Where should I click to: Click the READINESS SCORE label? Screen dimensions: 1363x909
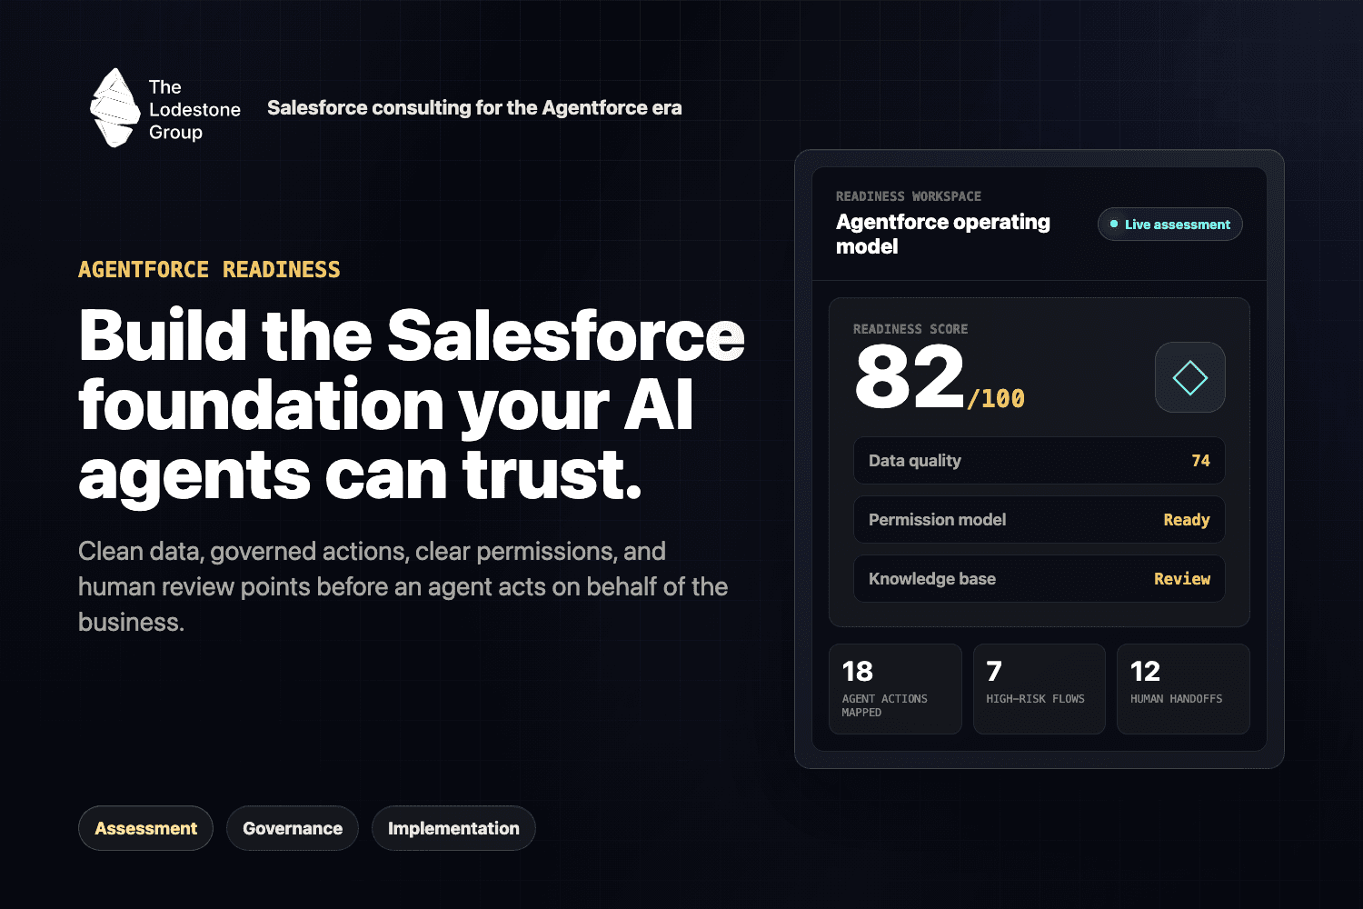point(910,329)
